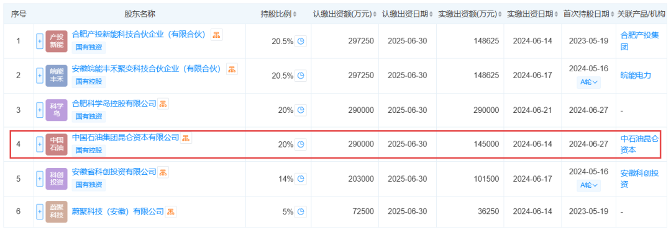Click the 序号 column header
The height and width of the screenshot is (230, 671).
[18, 14]
